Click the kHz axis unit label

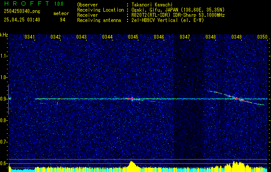pos(4,35)
